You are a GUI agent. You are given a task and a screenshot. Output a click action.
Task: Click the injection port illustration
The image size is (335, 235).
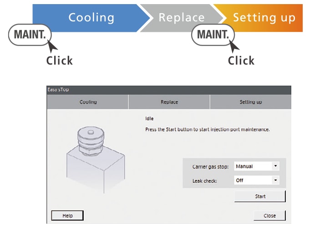[x=93, y=157]
